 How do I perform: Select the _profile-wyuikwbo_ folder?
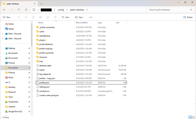click(81, 27)
